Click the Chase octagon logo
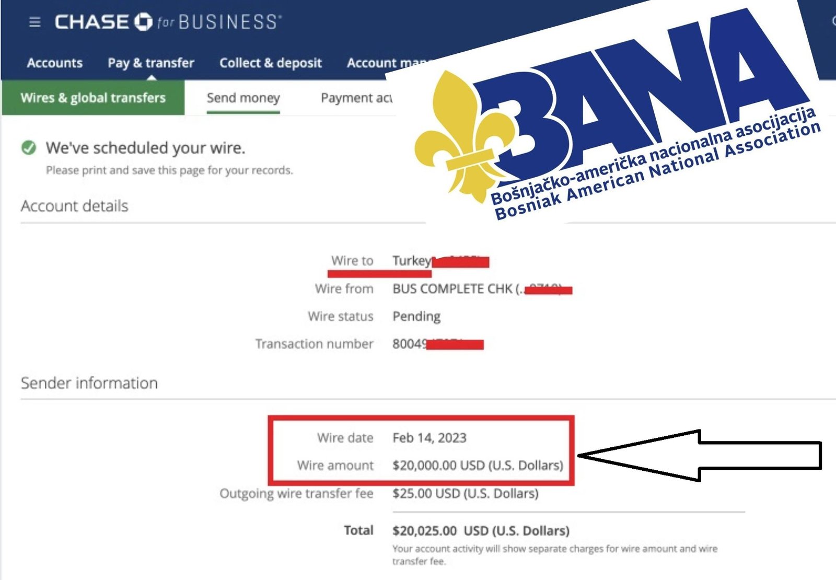The width and height of the screenshot is (836, 580). pyautogui.click(x=143, y=22)
